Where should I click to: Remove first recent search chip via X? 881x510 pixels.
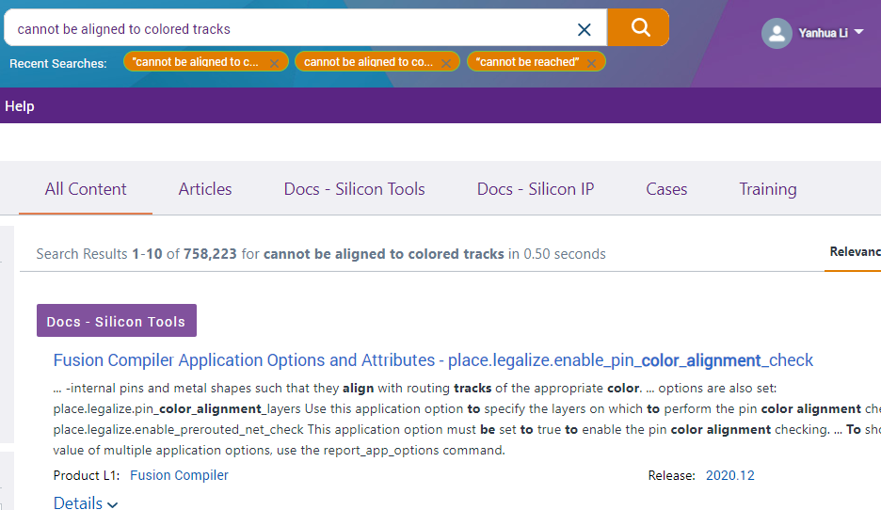pyautogui.click(x=274, y=63)
